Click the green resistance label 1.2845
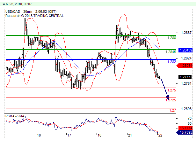 pos(171,52)
